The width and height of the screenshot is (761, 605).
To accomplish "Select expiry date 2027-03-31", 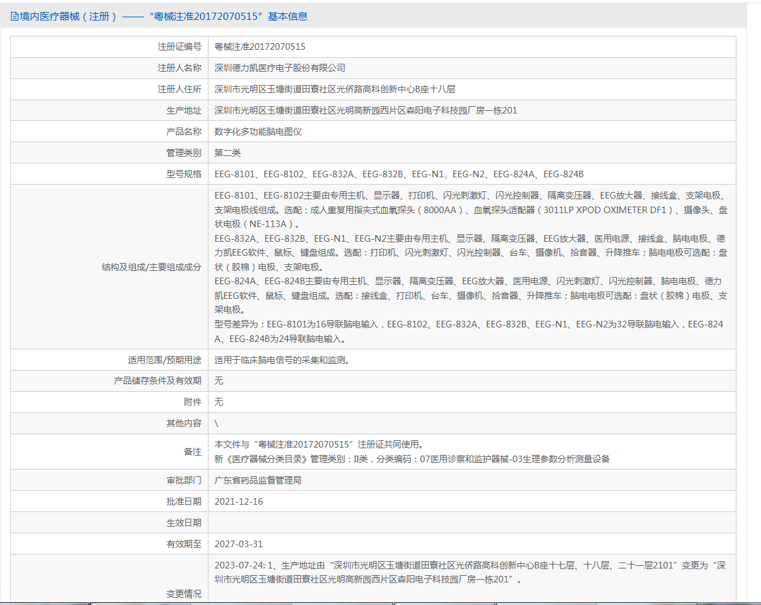I will (239, 545).
